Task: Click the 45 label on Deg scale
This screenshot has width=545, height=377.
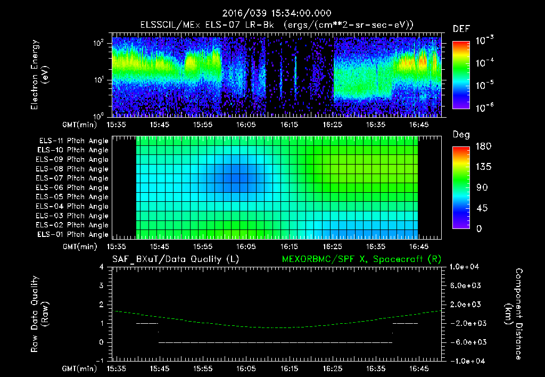Action: click(483, 208)
